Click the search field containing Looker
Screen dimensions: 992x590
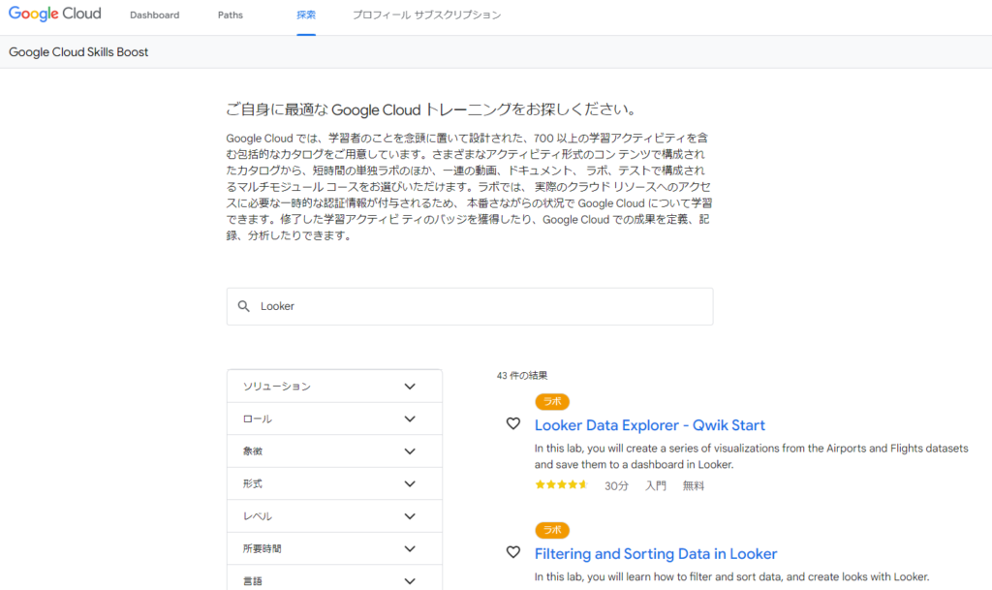[470, 307]
